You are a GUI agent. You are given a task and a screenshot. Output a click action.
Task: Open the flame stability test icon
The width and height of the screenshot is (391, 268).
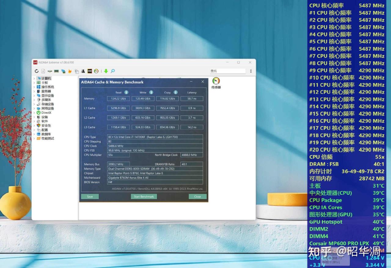point(70,71)
